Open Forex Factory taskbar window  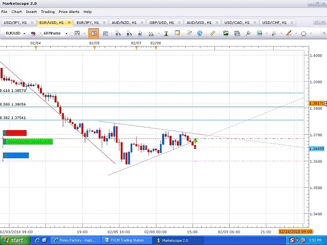point(75,240)
